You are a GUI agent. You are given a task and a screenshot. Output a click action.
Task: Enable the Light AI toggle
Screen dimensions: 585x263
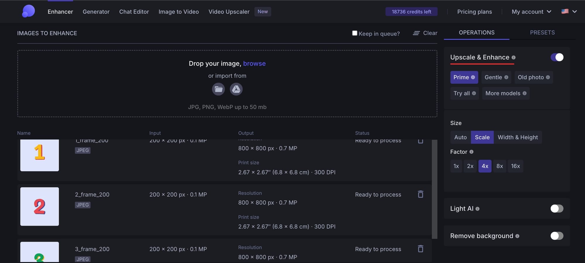557,208
